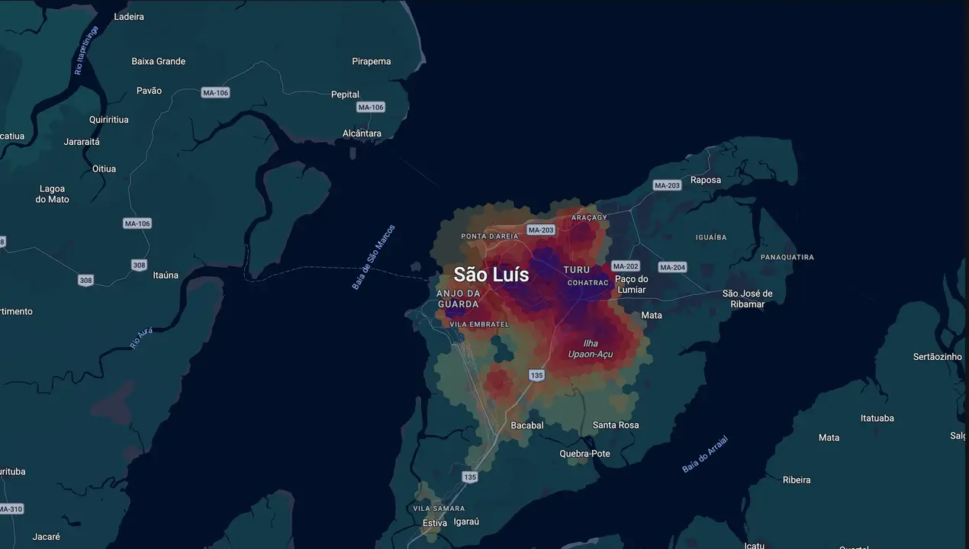Select the Sertãozinho label
This screenshot has width=969, height=549.
tap(938, 358)
